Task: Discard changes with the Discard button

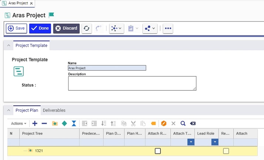Action: (x=66, y=28)
